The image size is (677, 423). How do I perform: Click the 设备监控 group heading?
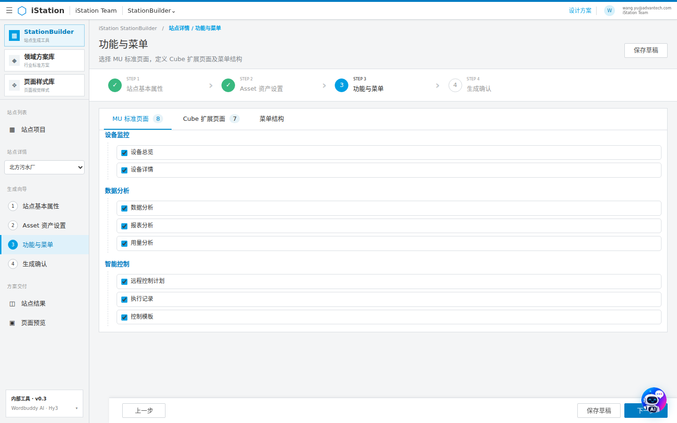(117, 135)
